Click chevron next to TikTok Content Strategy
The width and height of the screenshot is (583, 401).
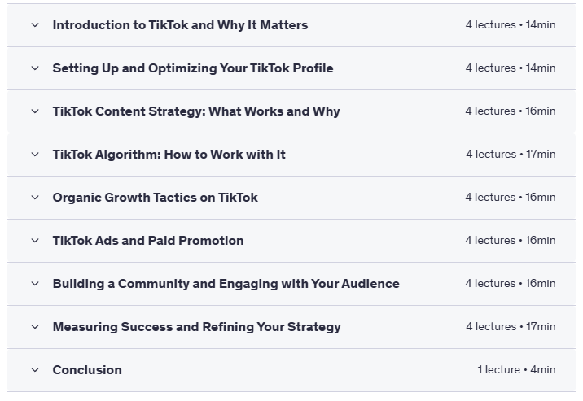tap(35, 111)
